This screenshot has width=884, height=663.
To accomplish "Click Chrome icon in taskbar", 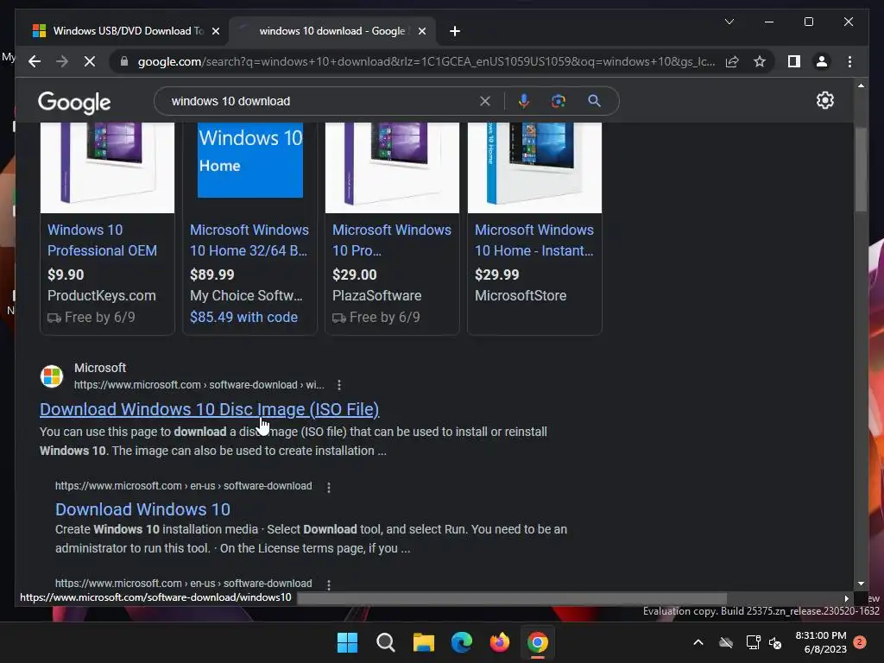I will (537, 642).
